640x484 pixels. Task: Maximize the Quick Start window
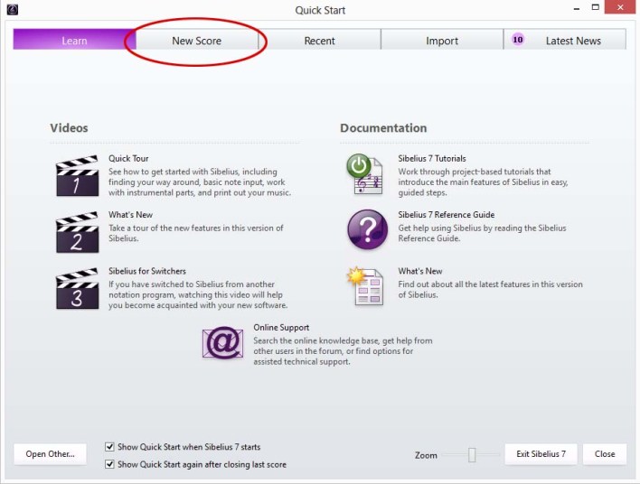coord(596,7)
